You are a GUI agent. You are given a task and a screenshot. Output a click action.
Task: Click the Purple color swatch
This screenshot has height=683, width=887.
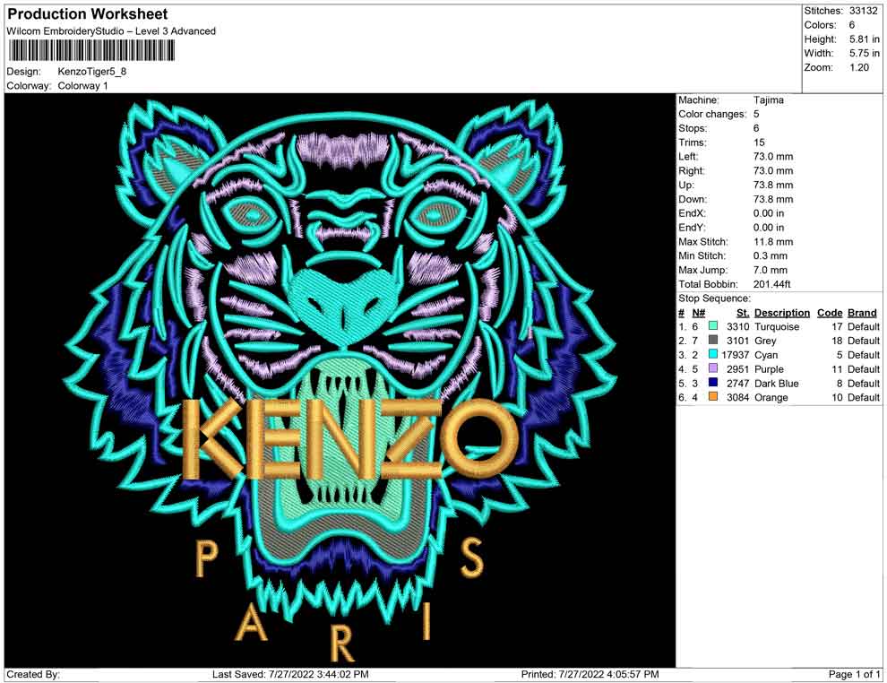pos(713,368)
